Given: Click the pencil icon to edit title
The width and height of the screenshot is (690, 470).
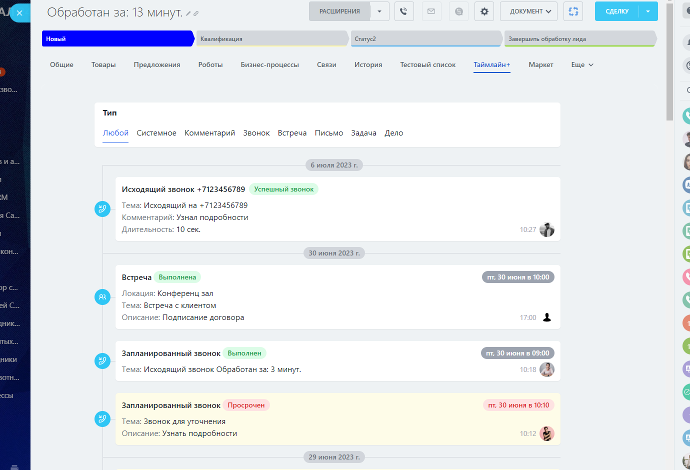Looking at the screenshot, I should pos(188,13).
